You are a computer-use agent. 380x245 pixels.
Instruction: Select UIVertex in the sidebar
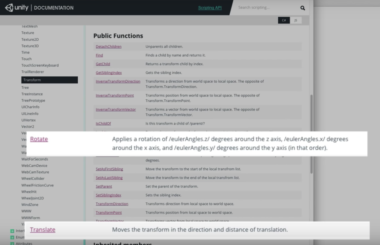pyautogui.click(x=28, y=120)
